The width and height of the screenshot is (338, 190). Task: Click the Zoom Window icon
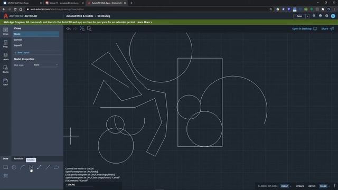click(x=89, y=28)
